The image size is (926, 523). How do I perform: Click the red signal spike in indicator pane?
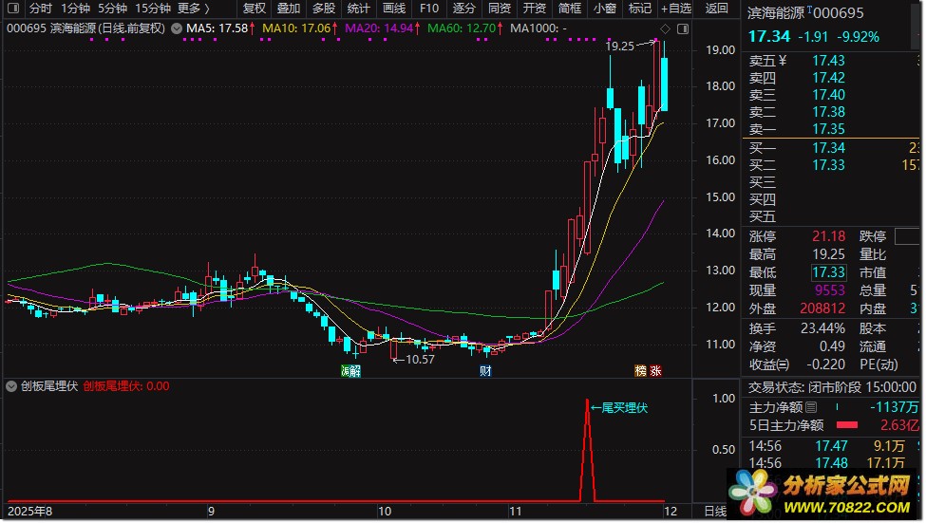coord(587,449)
